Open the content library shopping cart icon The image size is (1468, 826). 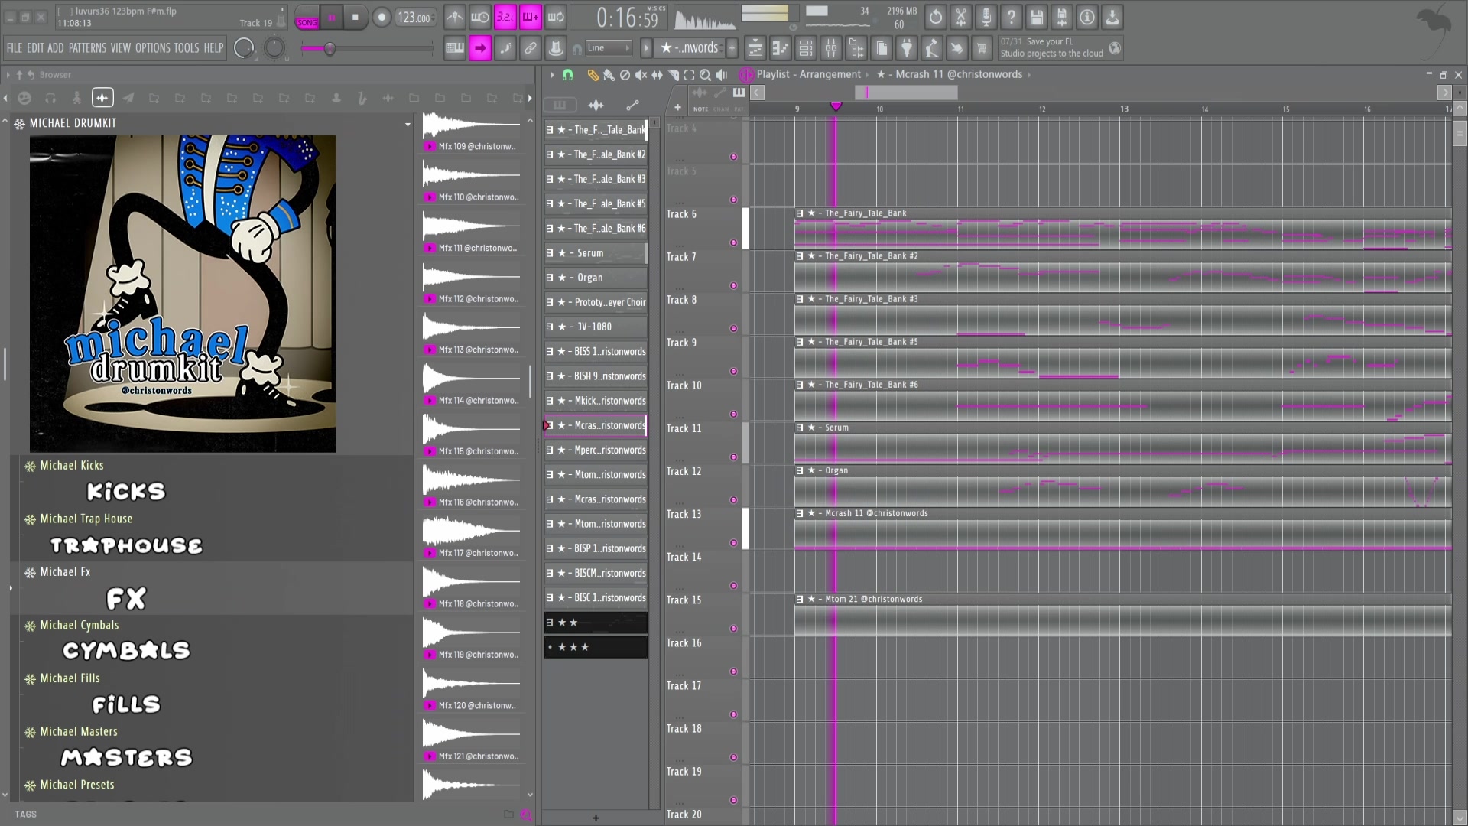point(982,49)
